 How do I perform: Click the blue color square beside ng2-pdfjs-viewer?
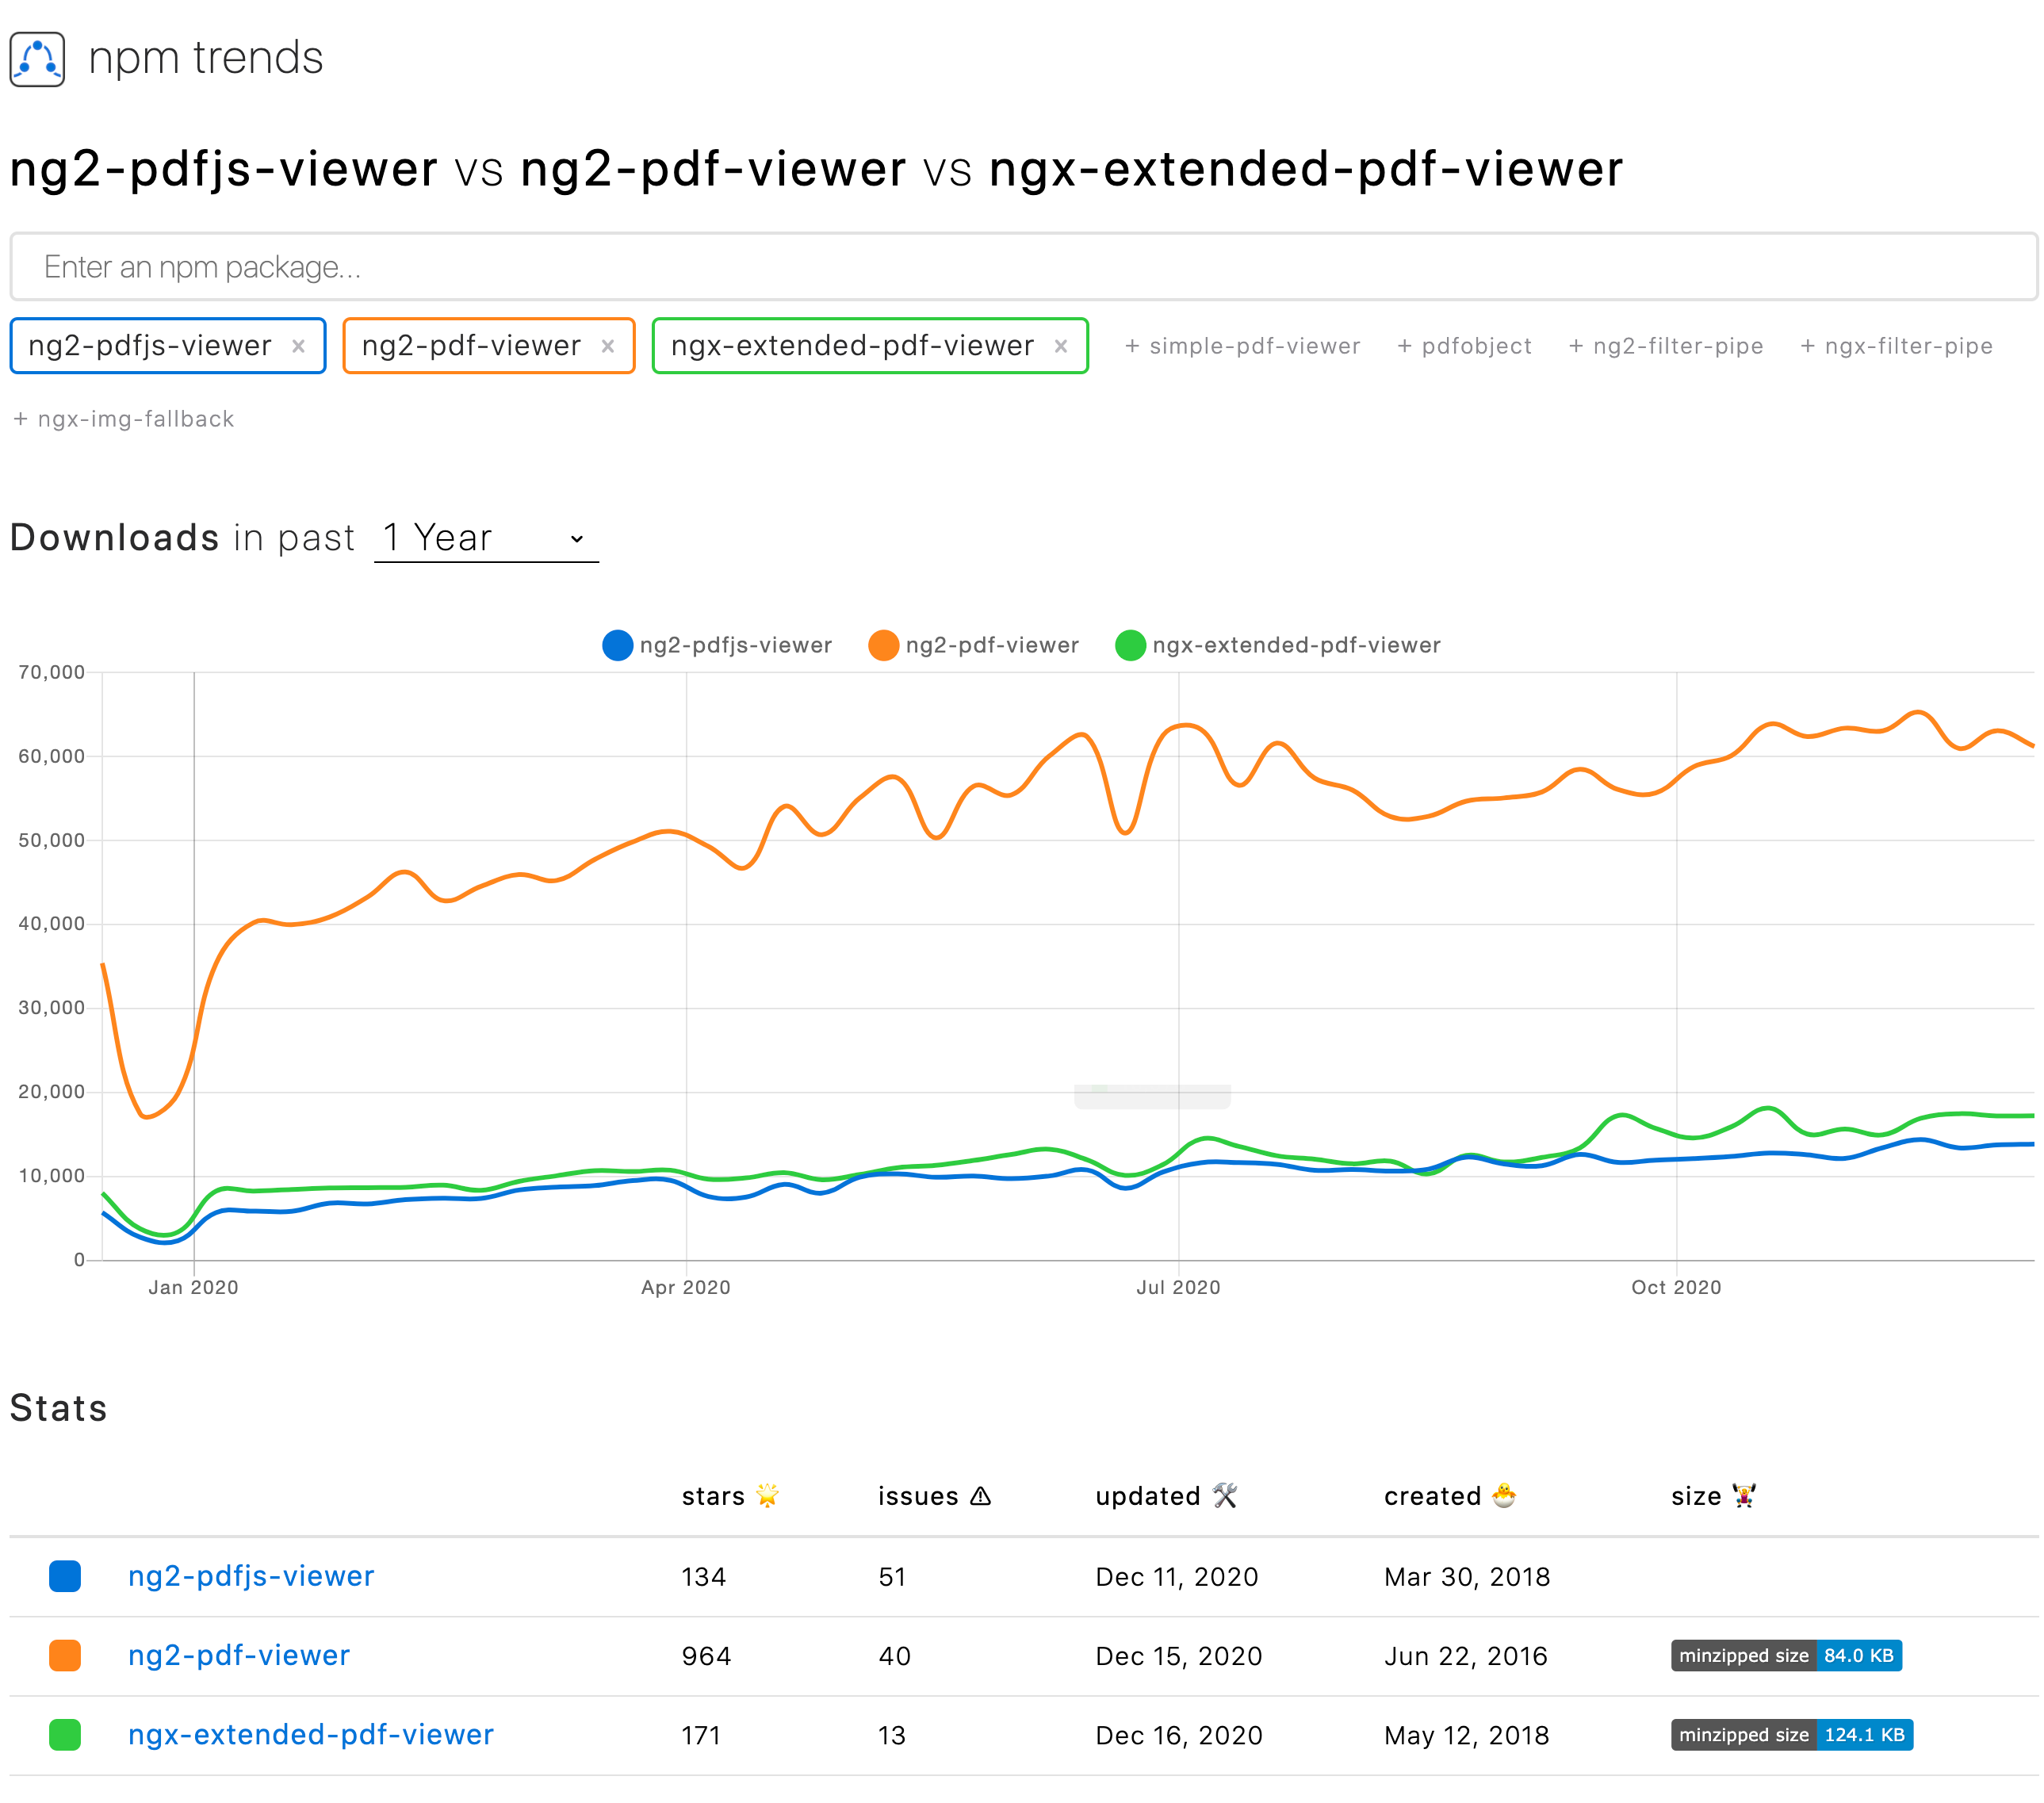(x=65, y=1577)
